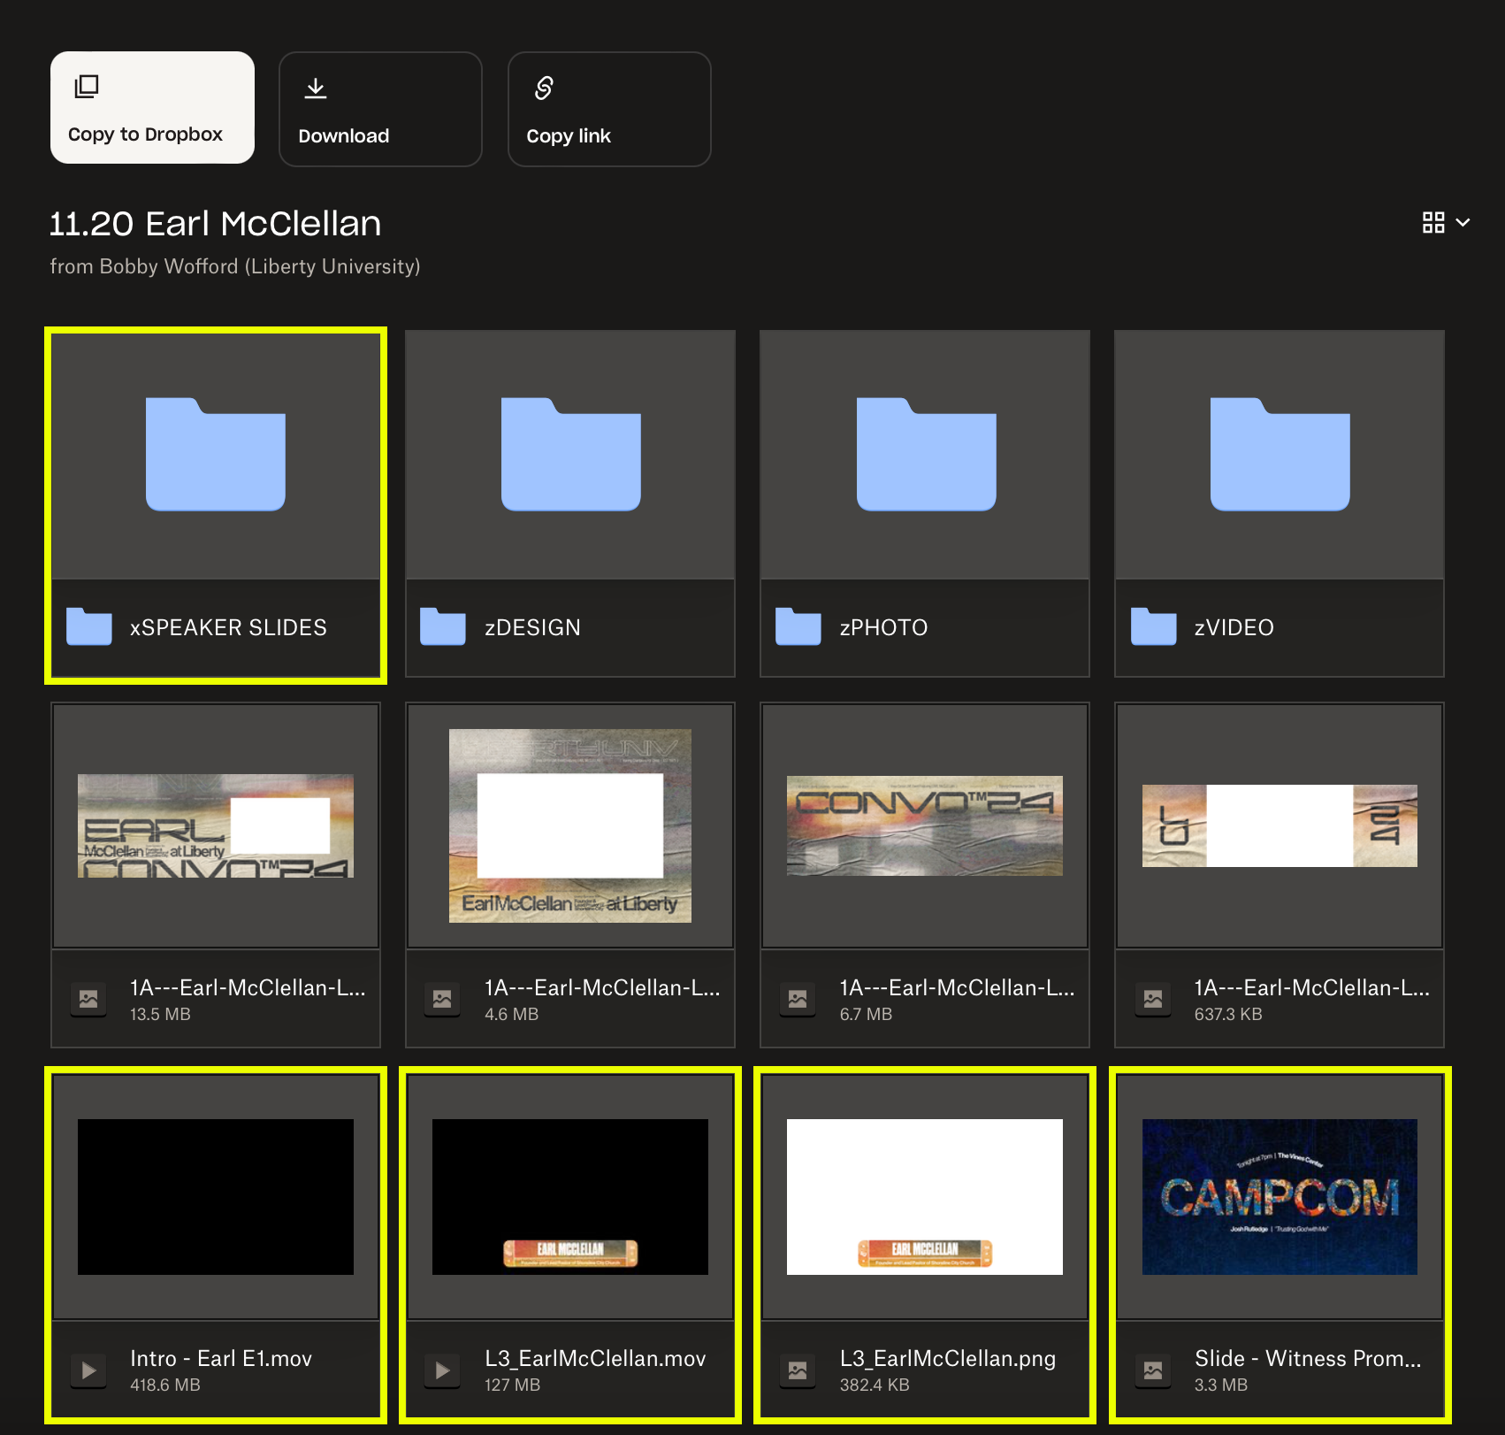The width and height of the screenshot is (1505, 1435).
Task: Click the image icon beside L3_EarlMcClellan.png
Action: coord(798,1370)
